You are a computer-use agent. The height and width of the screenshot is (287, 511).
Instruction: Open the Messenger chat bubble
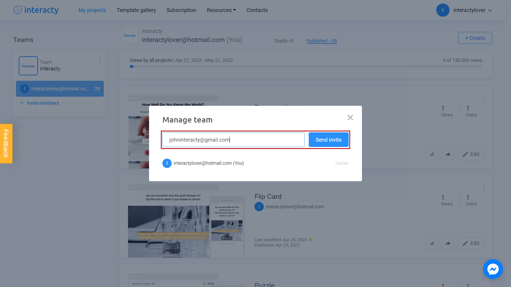(x=493, y=269)
